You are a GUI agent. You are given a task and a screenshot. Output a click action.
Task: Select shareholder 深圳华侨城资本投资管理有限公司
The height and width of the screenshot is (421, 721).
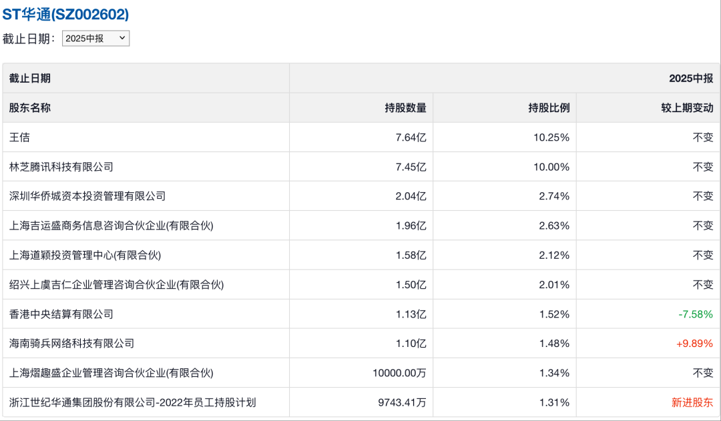pos(87,196)
